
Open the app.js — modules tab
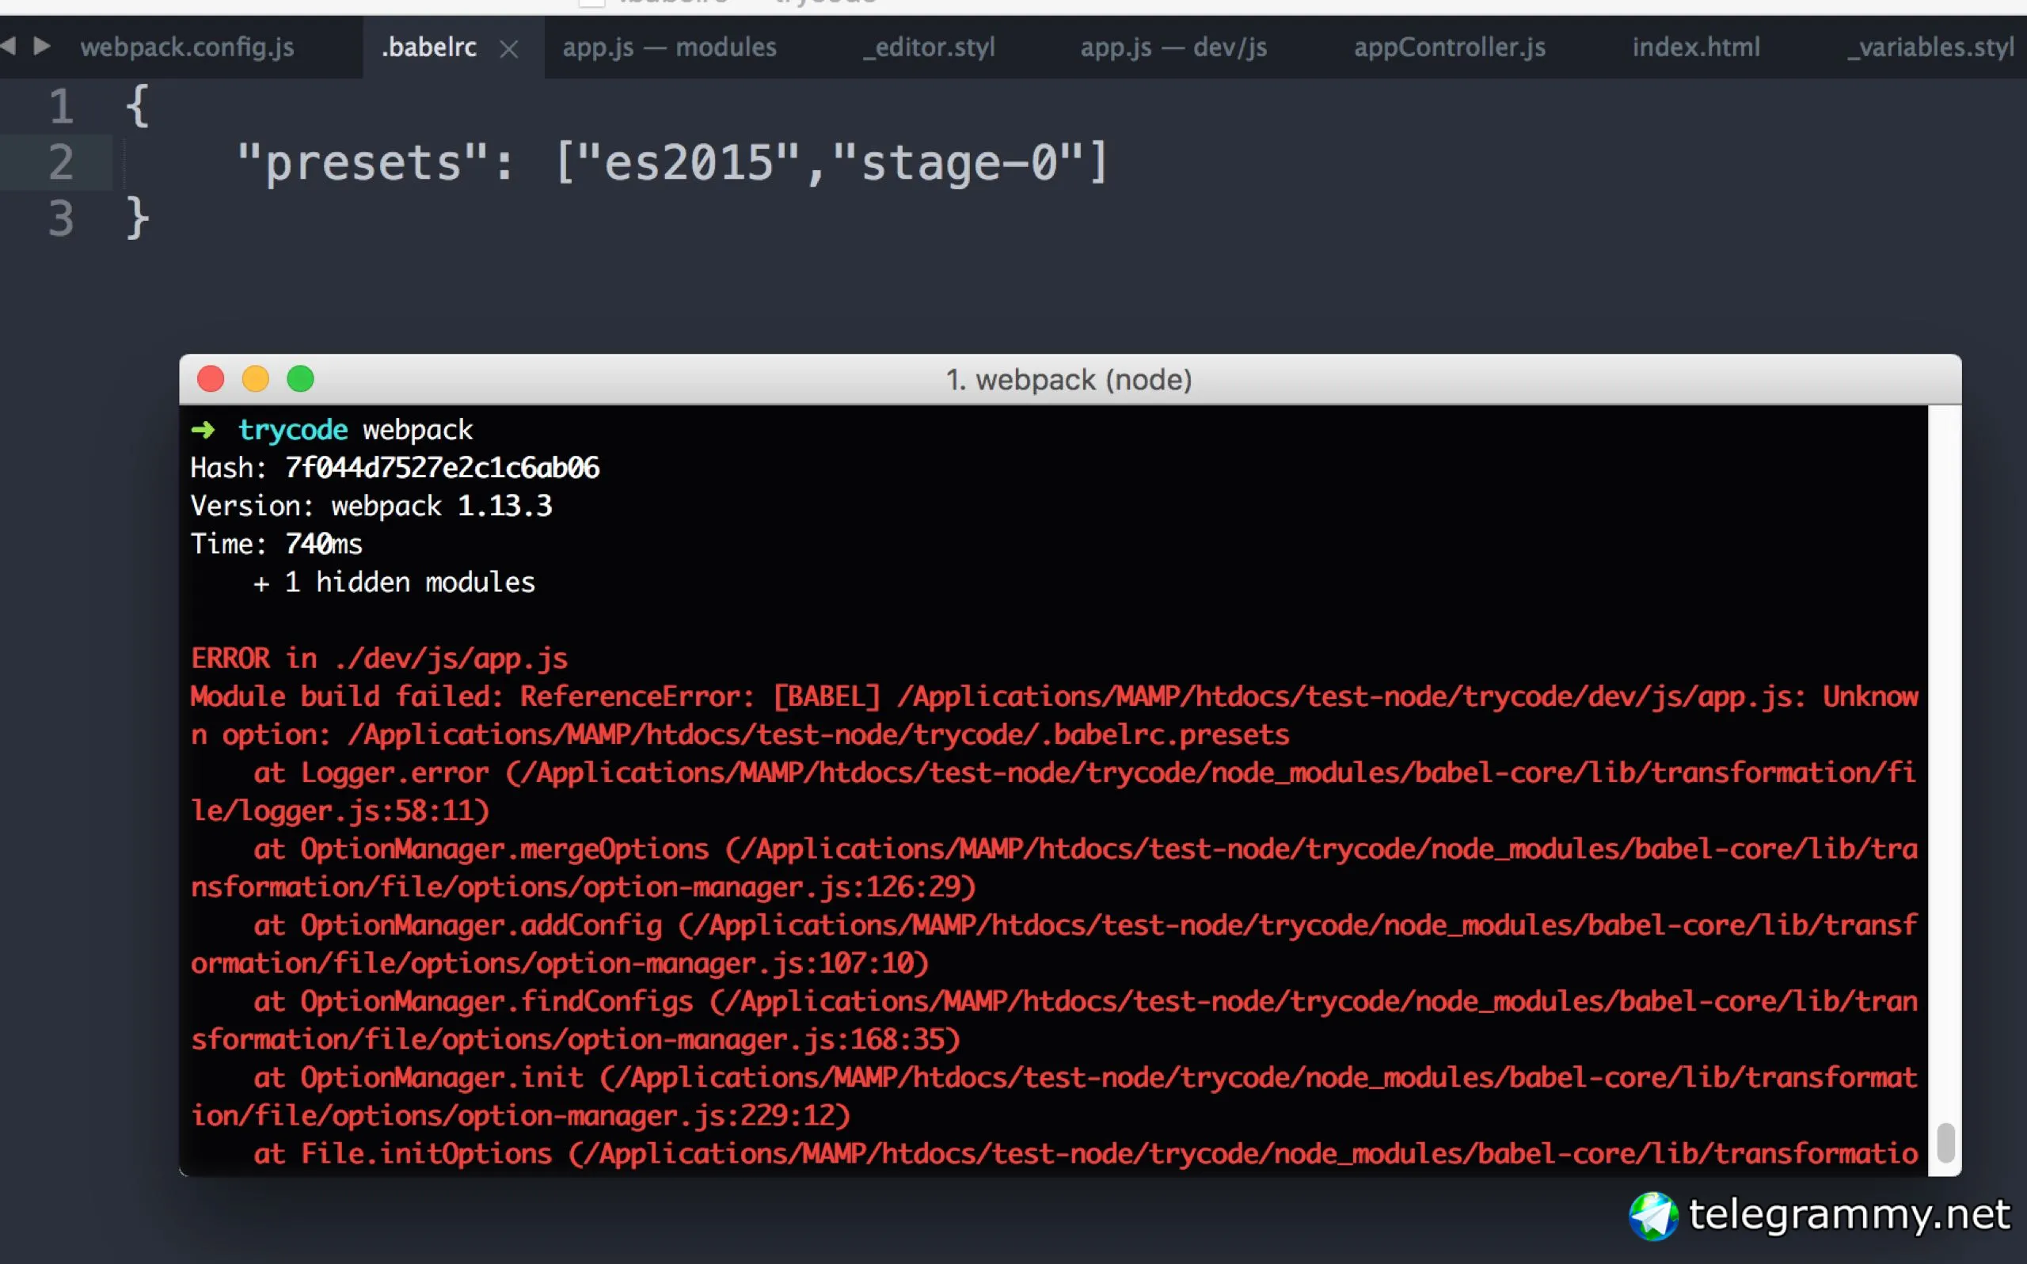pos(669,47)
